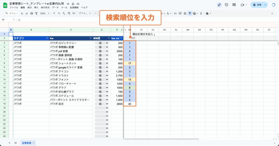Open version history with the clock icon
This screenshot has width=279, height=146.
pos(226,5)
